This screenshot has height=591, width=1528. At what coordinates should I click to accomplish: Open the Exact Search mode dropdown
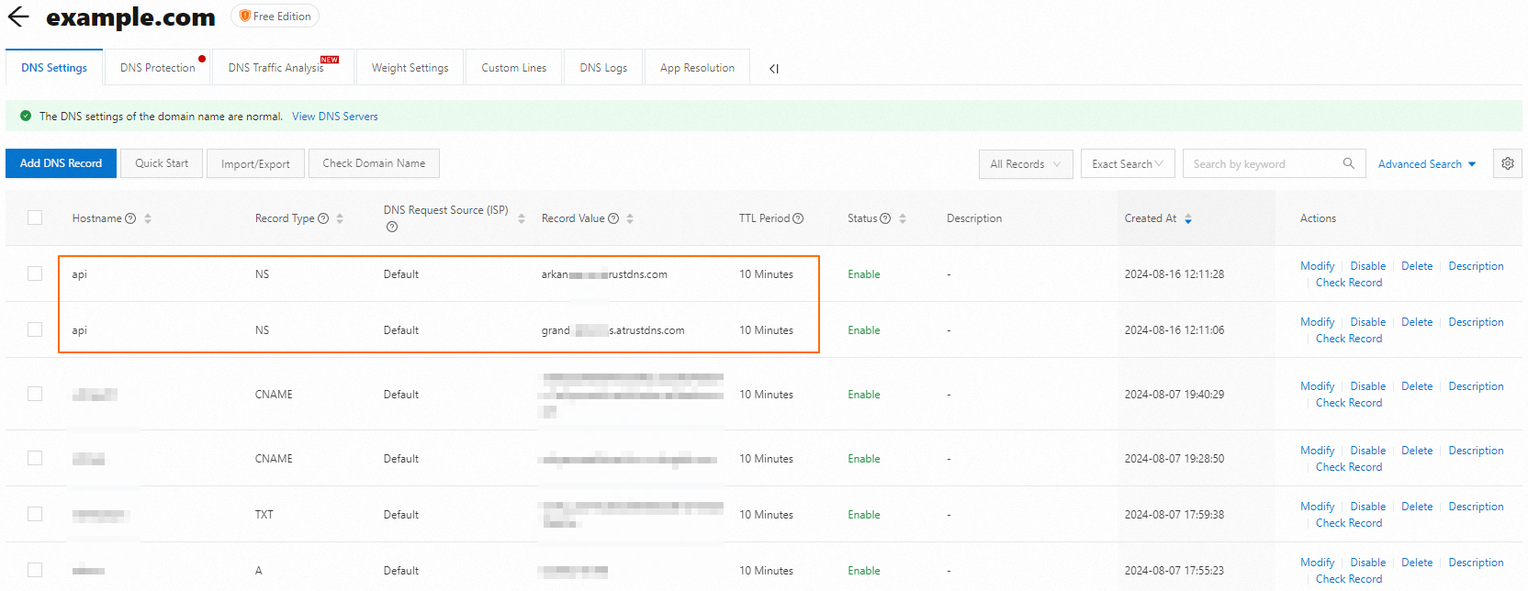[1128, 163]
